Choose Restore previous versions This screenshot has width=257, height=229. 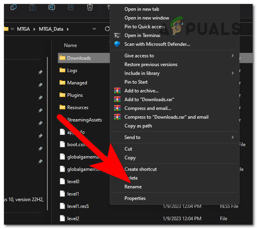coord(175,65)
